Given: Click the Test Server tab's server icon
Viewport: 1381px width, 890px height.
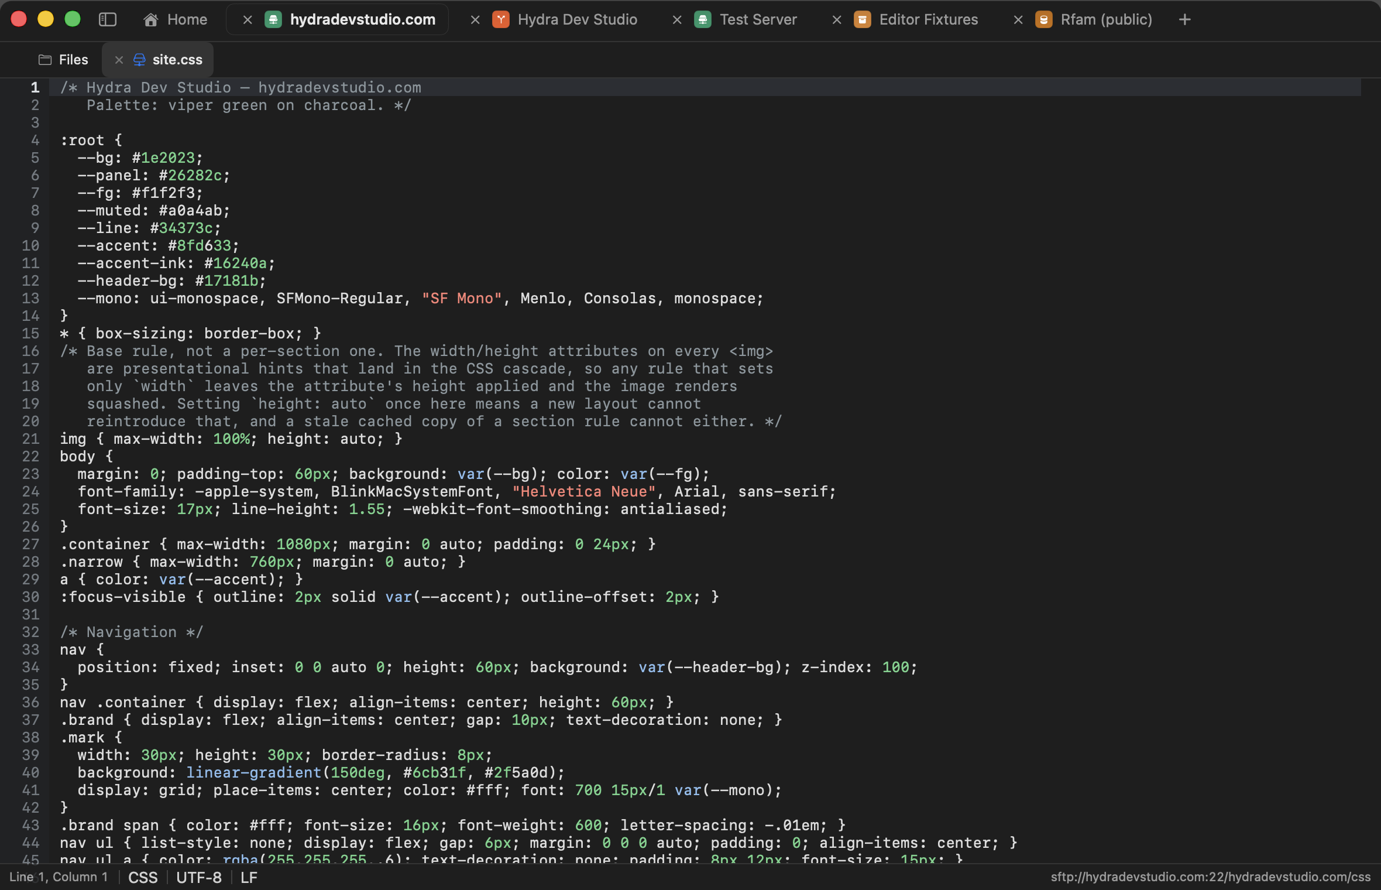Looking at the screenshot, I should tap(703, 19).
